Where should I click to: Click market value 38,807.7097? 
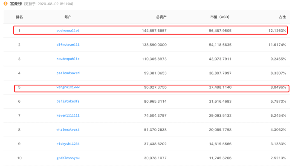tap(220, 73)
